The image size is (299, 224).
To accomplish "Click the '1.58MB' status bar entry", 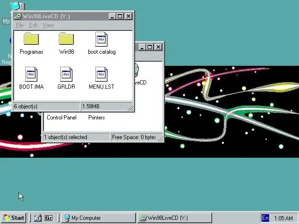I will pyautogui.click(x=91, y=106).
